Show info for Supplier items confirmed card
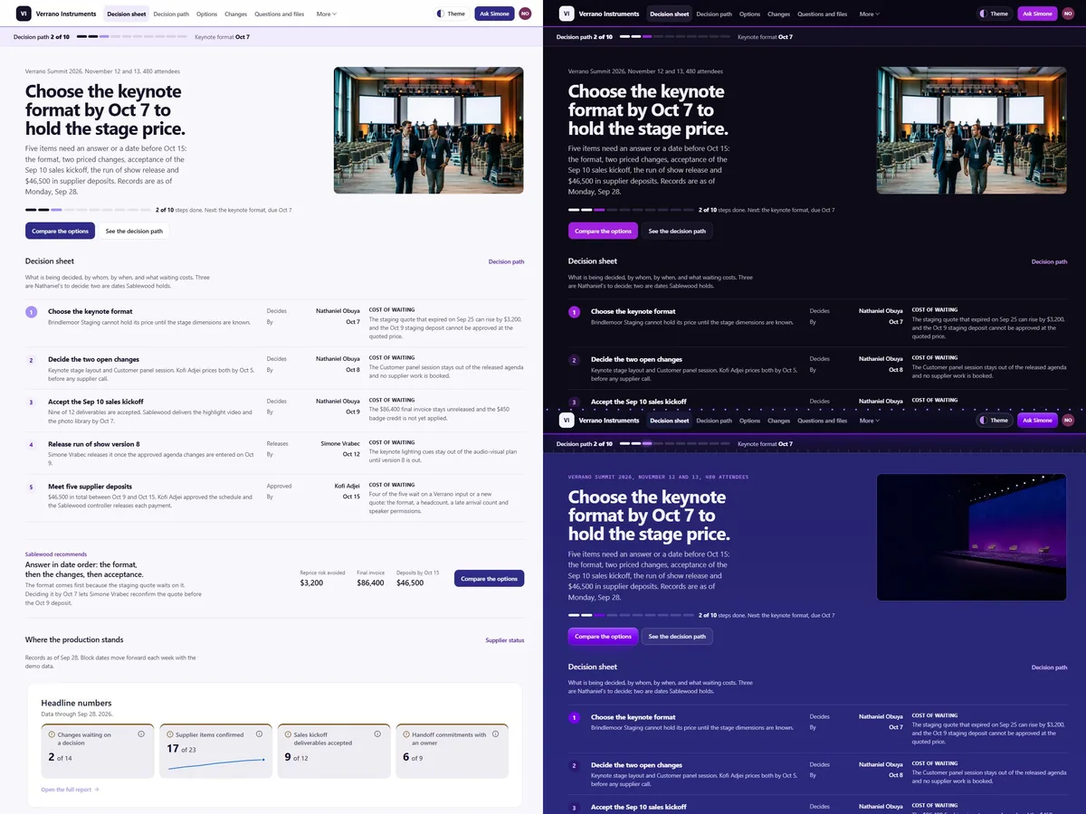The height and width of the screenshot is (814, 1086). coord(260,734)
